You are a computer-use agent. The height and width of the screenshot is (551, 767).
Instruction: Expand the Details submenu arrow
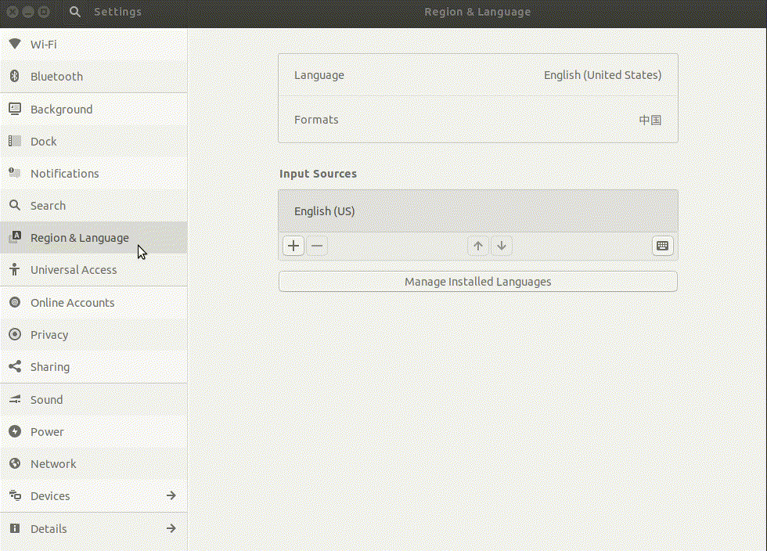(171, 528)
